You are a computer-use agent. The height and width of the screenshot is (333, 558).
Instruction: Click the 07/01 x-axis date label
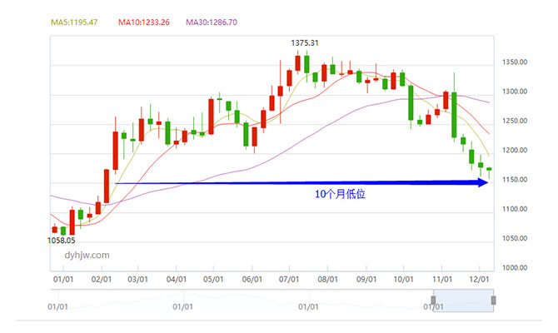tap(289, 279)
